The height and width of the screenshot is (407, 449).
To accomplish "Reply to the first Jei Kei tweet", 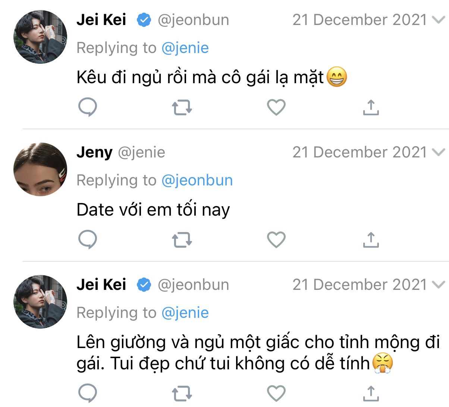I will click(x=88, y=107).
